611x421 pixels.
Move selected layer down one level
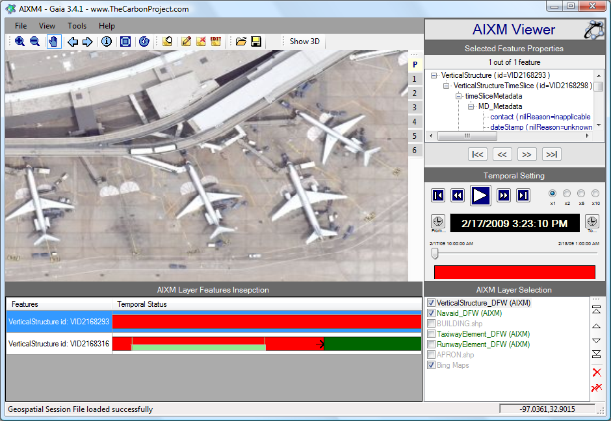tap(596, 341)
